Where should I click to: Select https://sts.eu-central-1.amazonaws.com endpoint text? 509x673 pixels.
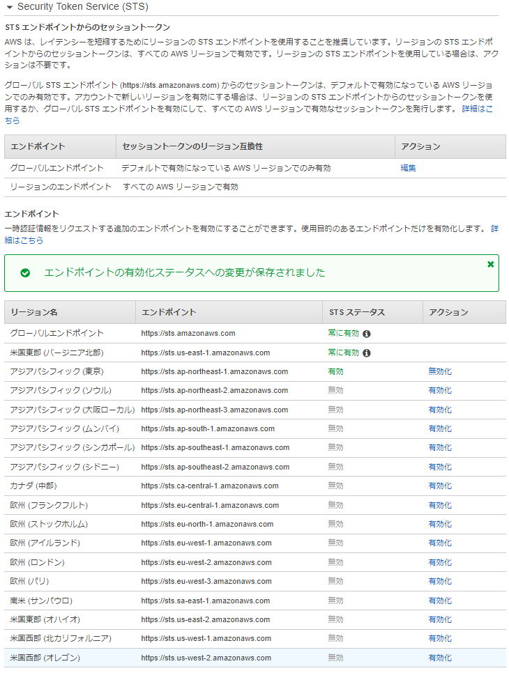coord(210,506)
